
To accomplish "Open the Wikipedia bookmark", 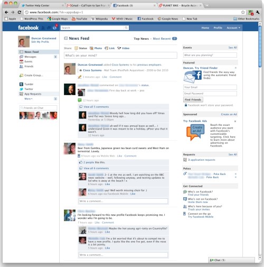I will coord(99,19).
